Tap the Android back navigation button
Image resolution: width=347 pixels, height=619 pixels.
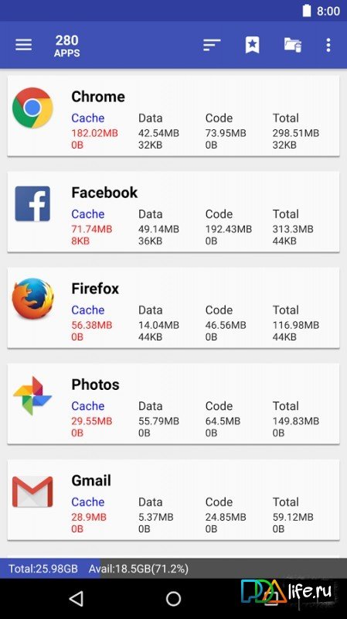(x=76, y=599)
